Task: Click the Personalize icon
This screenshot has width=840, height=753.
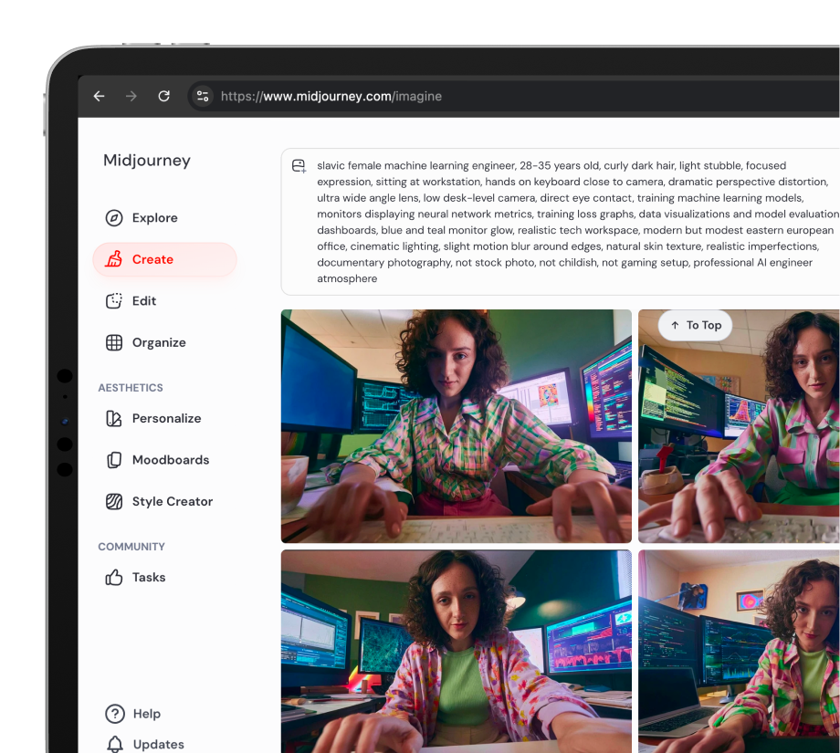Action: 113,418
